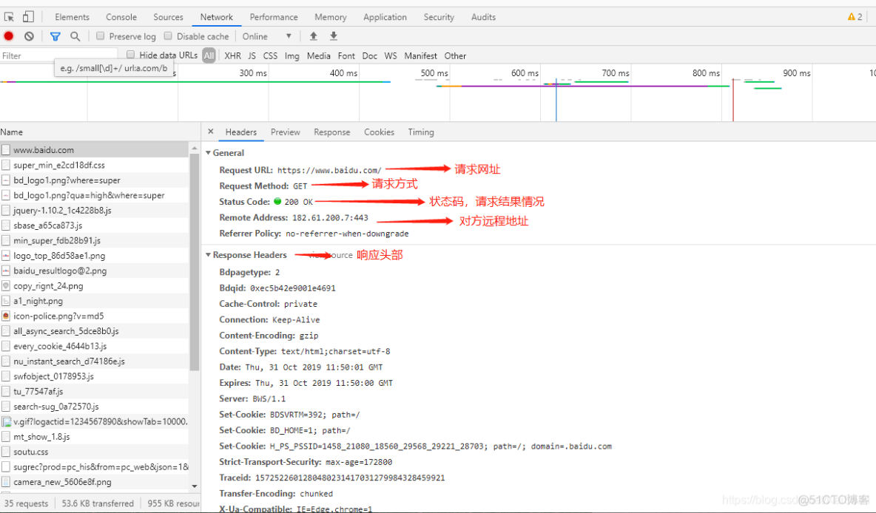Stop recording network log with red button
This screenshot has width=876, height=513.
[8, 36]
